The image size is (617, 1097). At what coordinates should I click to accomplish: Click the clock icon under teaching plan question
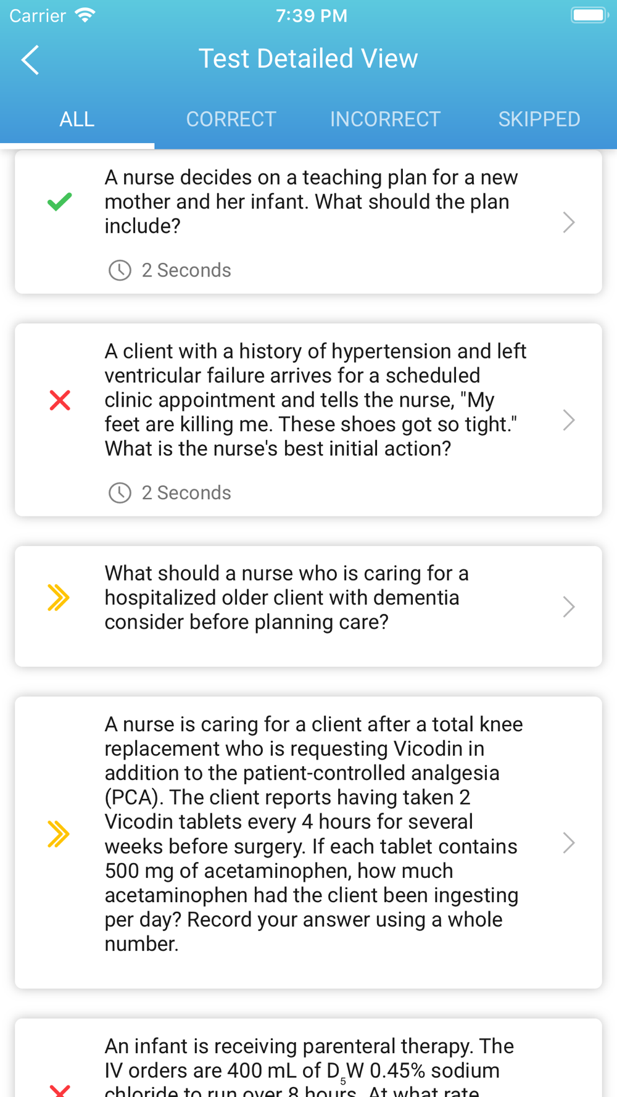120,270
